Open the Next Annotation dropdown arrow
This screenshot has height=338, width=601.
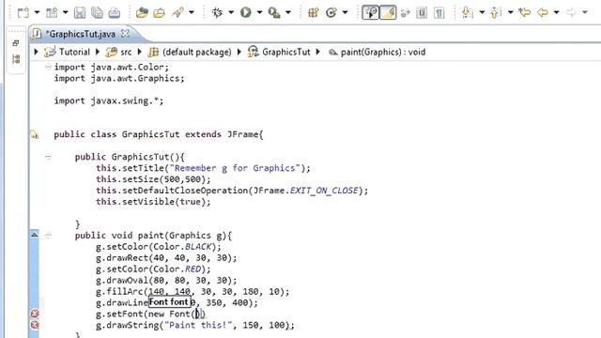click(482, 12)
